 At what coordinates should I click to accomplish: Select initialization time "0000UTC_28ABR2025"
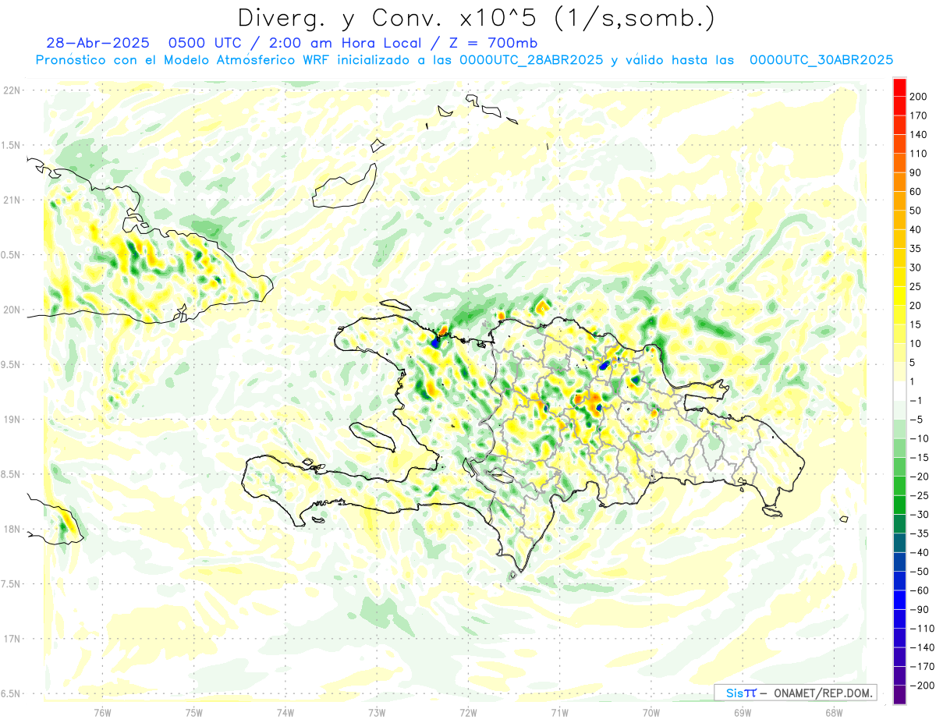point(531,60)
